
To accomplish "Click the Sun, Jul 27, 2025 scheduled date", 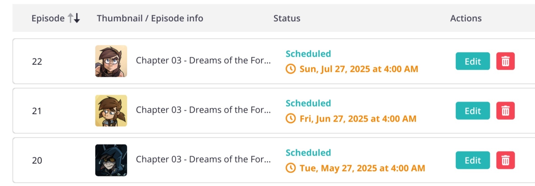I will pos(359,69).
